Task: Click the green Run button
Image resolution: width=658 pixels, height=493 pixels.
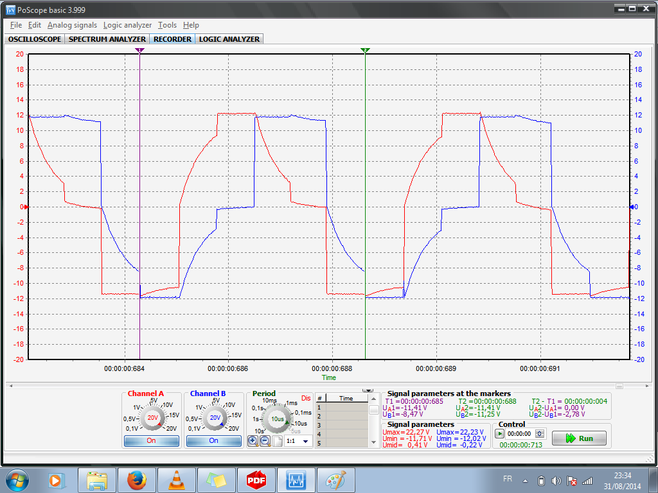Action: coord(579,438)
